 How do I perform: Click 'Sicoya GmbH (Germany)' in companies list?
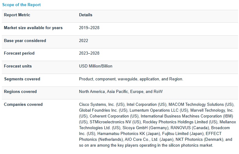tap(134, 128)
